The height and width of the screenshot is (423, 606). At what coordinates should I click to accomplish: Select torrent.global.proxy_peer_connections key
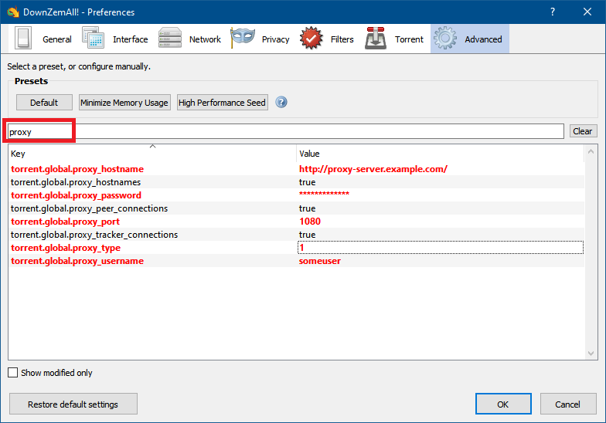pyautogui.click(x=90, y=208)
